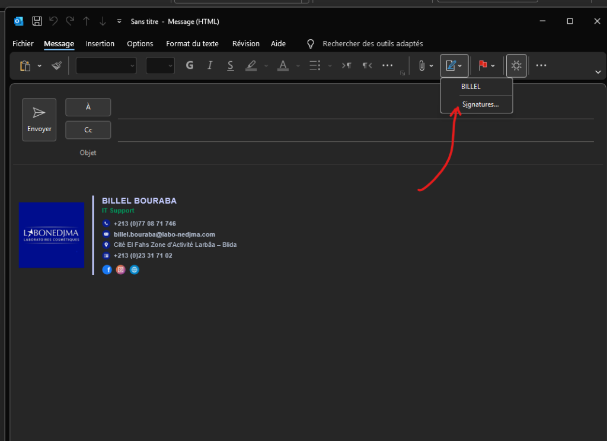Expand highlight color dropdown arrow

click(266, 66)
